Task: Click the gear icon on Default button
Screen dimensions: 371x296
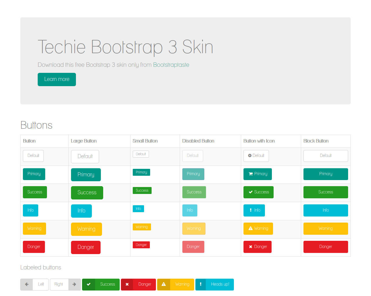Action: [250, 156]
